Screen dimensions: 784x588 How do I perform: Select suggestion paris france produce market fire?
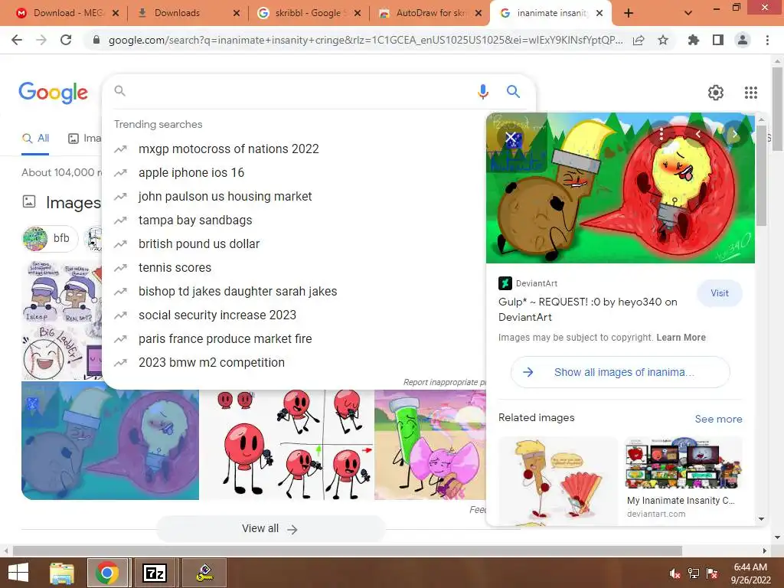[x=225, y=339]
